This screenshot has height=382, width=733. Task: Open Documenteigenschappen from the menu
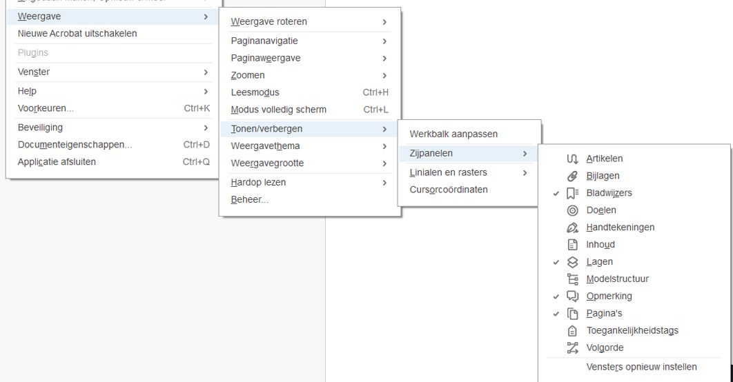click(x=75, y=145)
